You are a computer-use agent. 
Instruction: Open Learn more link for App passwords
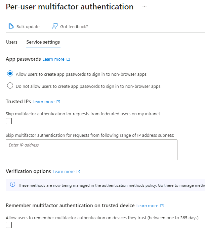tap(53, 59)
